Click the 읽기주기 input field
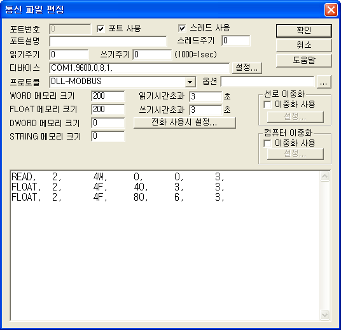This screenshot has height=330, width=341. point(69,54)
